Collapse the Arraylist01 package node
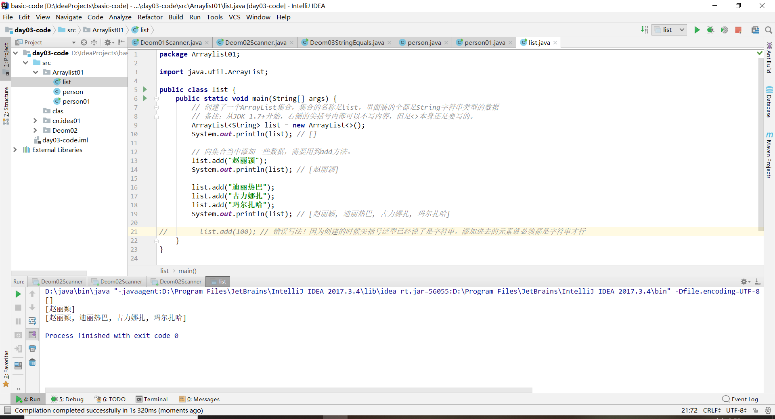This screenshot has height=419, width=775. [36, 72]
